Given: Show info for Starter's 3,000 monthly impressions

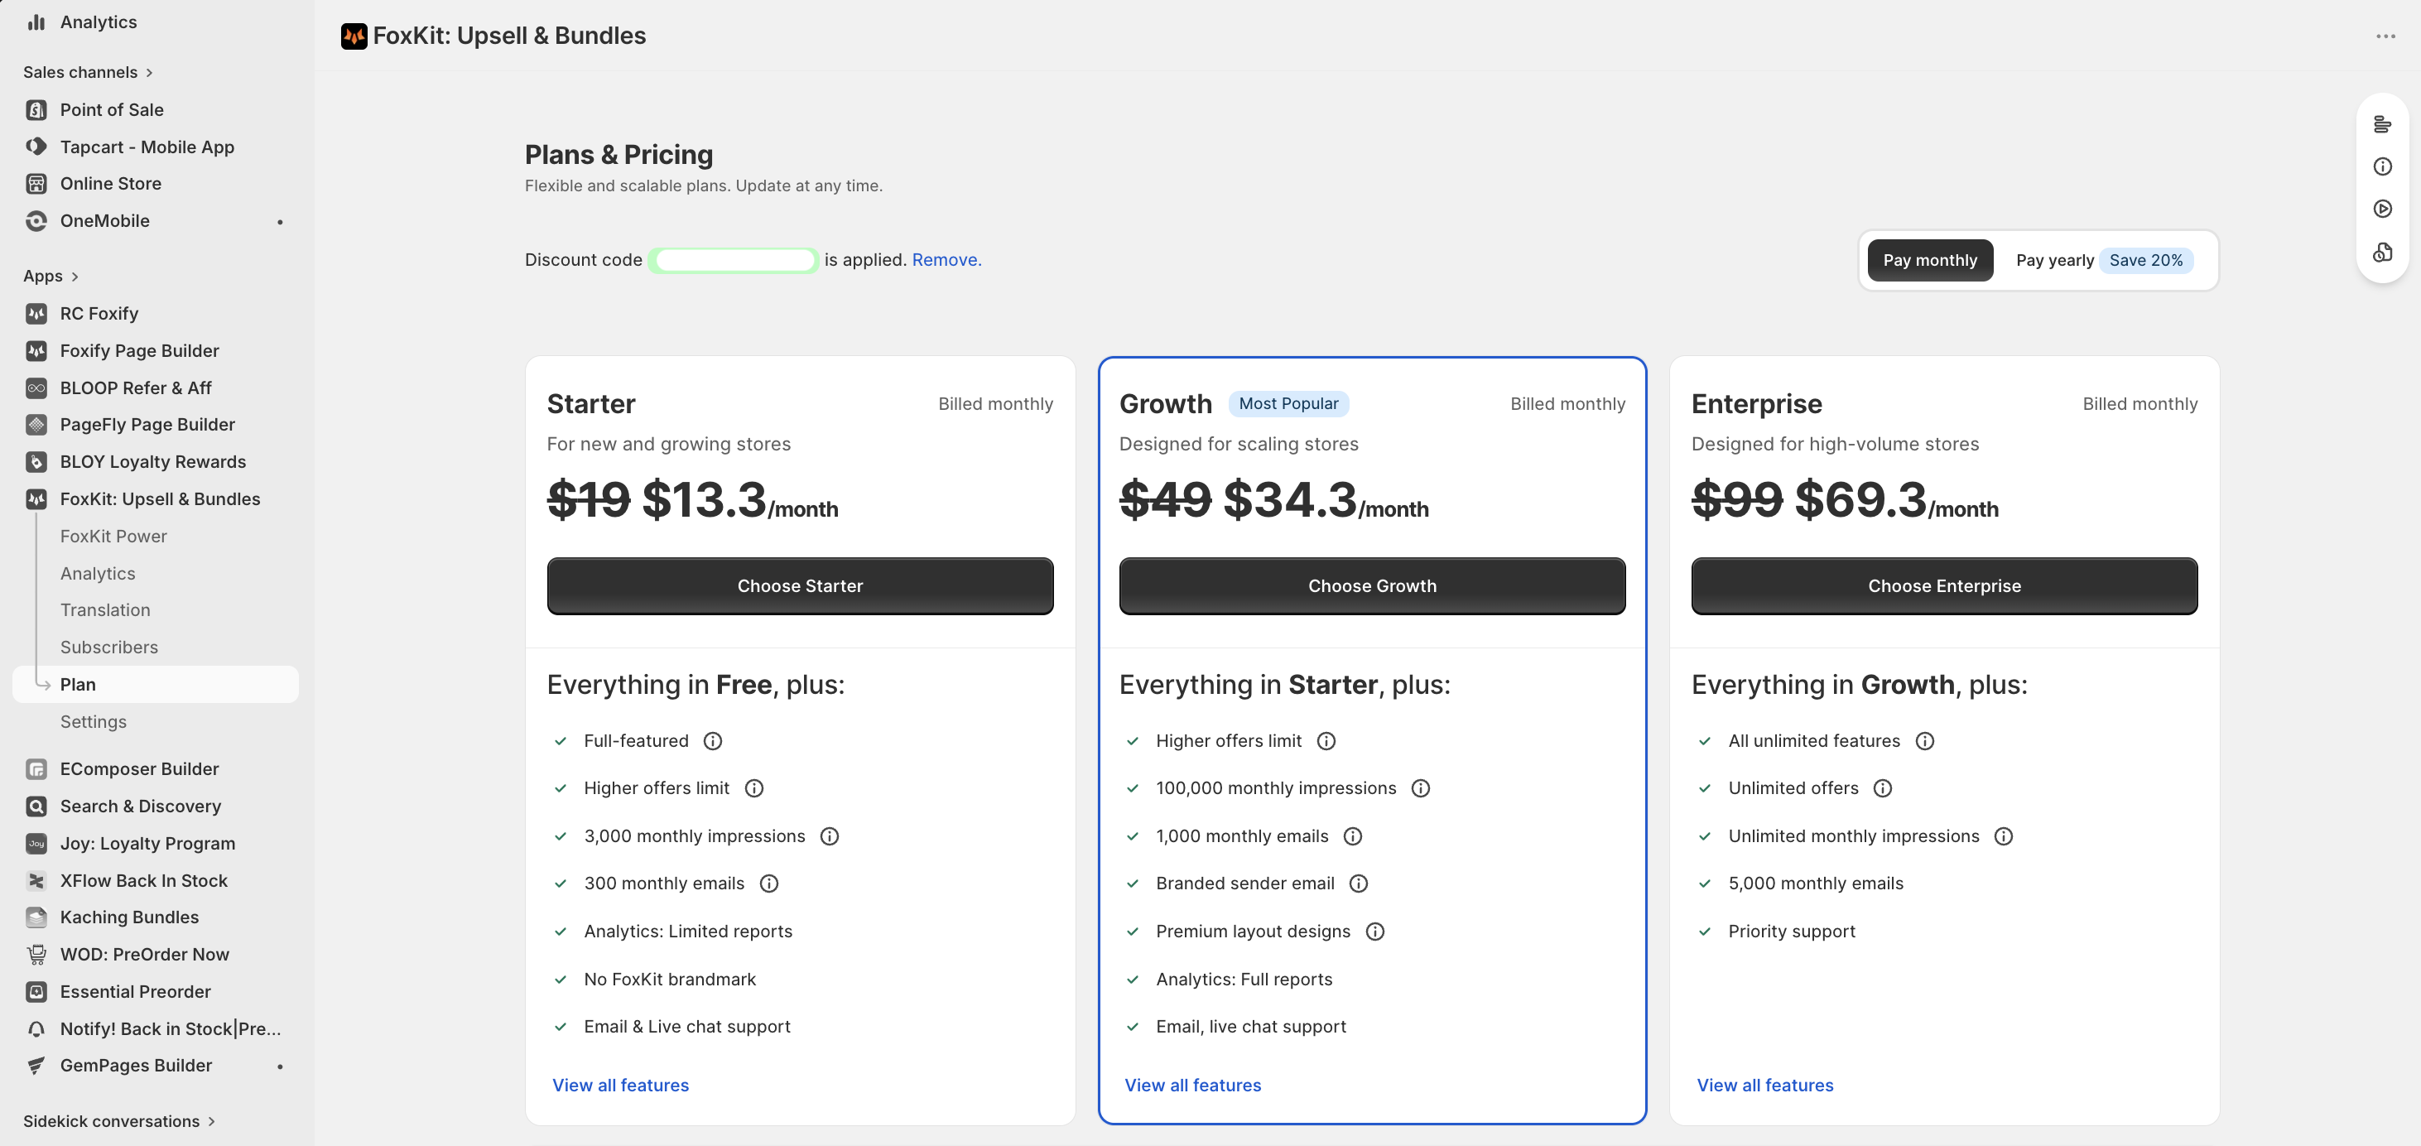Looking at the screenshot, I should click(x=830, y=835).
